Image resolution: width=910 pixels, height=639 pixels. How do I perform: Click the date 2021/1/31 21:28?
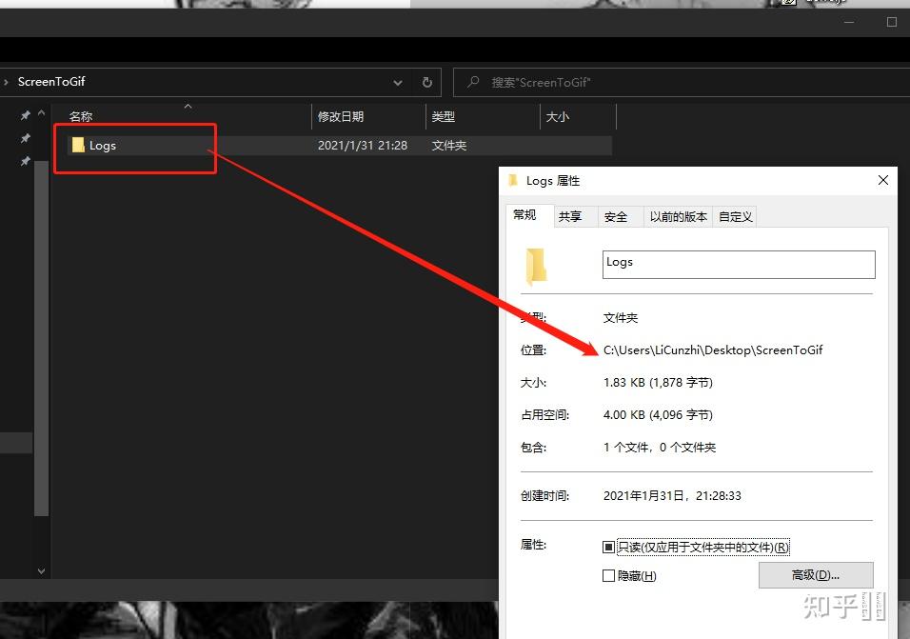coord(363,146)
